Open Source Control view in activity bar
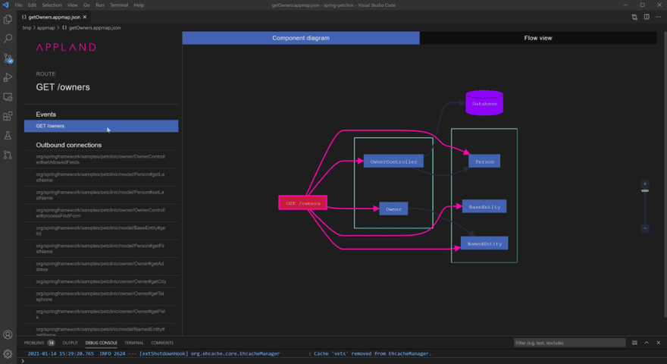The height and width of the screenshot is (364, 667). click(8, 58)
